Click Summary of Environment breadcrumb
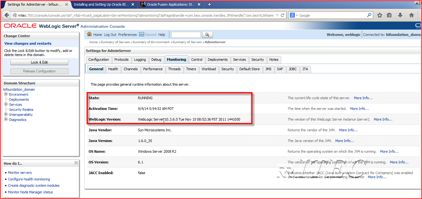The width and height of the screenshot is (422, 199). click(151, 42)
